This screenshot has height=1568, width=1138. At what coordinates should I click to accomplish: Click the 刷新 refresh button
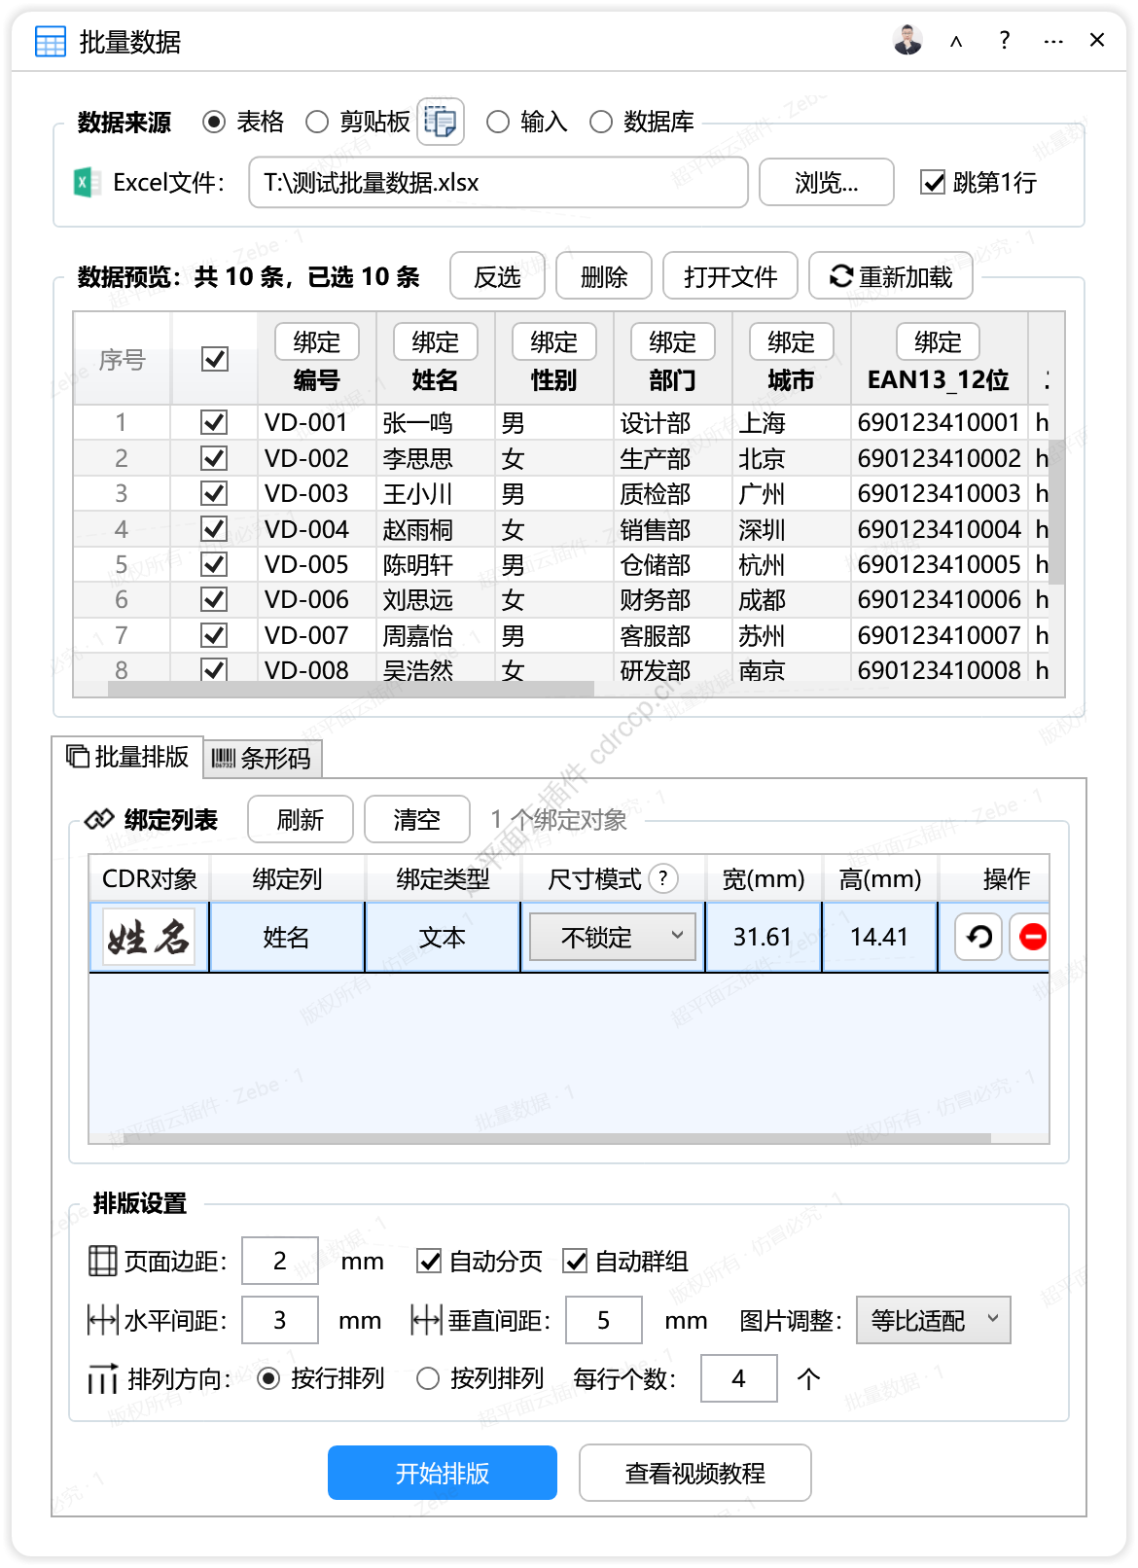[301, 819]
